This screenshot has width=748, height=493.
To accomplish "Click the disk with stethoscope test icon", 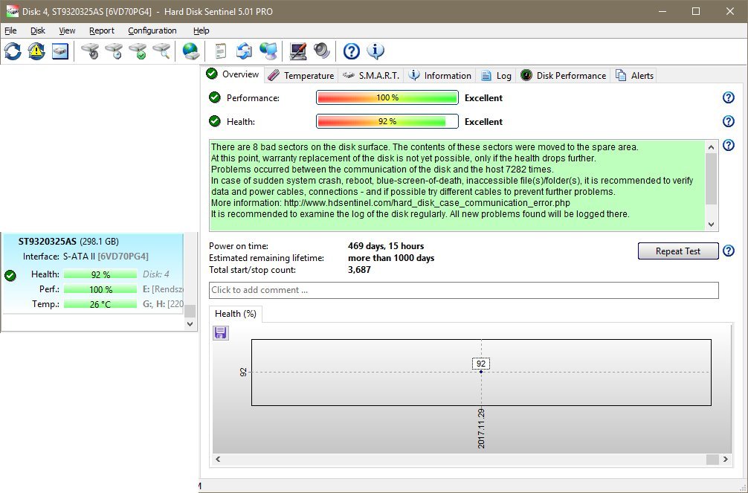I will tap(90, 51).
